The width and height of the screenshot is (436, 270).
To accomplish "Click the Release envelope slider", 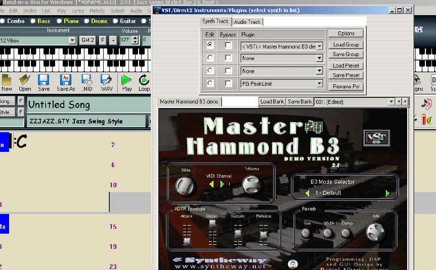I will pos(264,235).
